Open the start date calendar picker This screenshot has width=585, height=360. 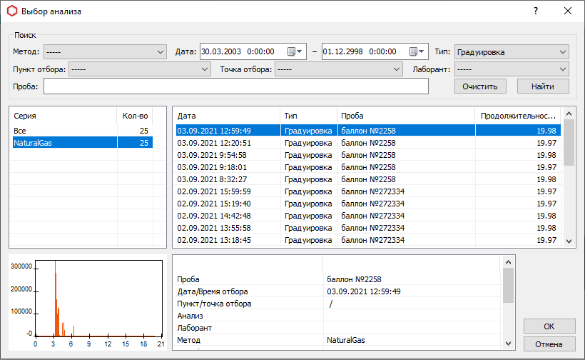295,52
